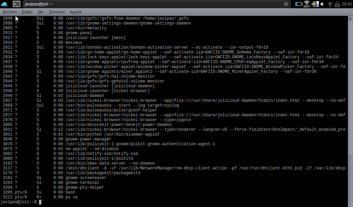Image resolution: width=353 pixels, height=207 pixels.
Task: Open the Archivo menu
Action: (10, 12)
